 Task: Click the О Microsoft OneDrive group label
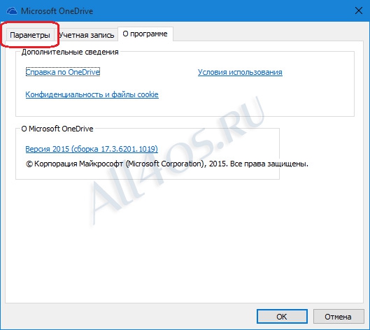(57, 129)
